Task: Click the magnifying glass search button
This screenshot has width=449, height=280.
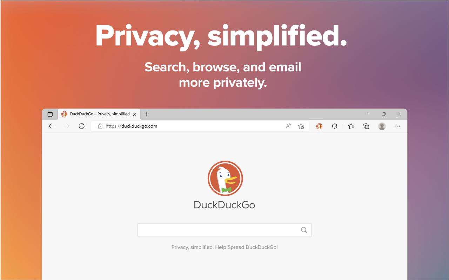Action: click(304, 230)
